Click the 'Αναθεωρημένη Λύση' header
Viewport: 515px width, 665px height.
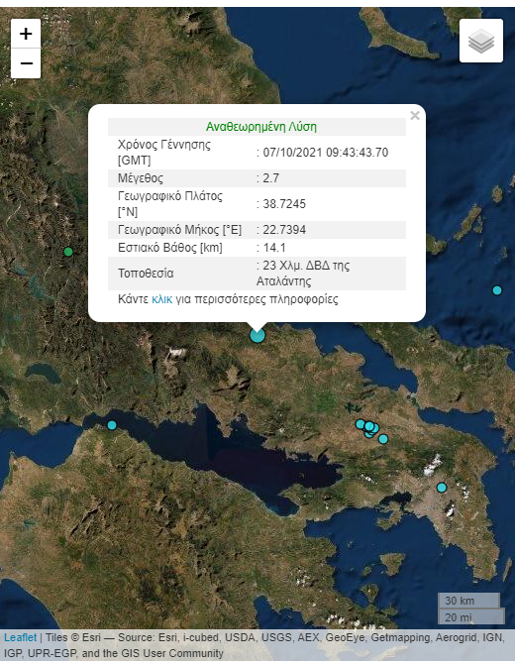[x=261, y=127]
